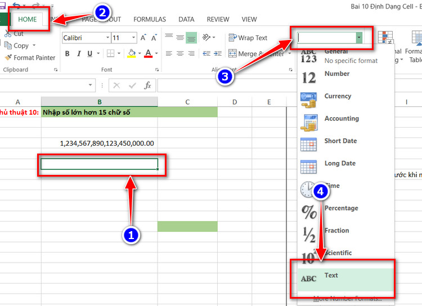The height and width of the screenshot is (306, 422).
Task: Select cell 'Nhập số lớn hơn 15 chữ số'
Action: tap(99, 112)
